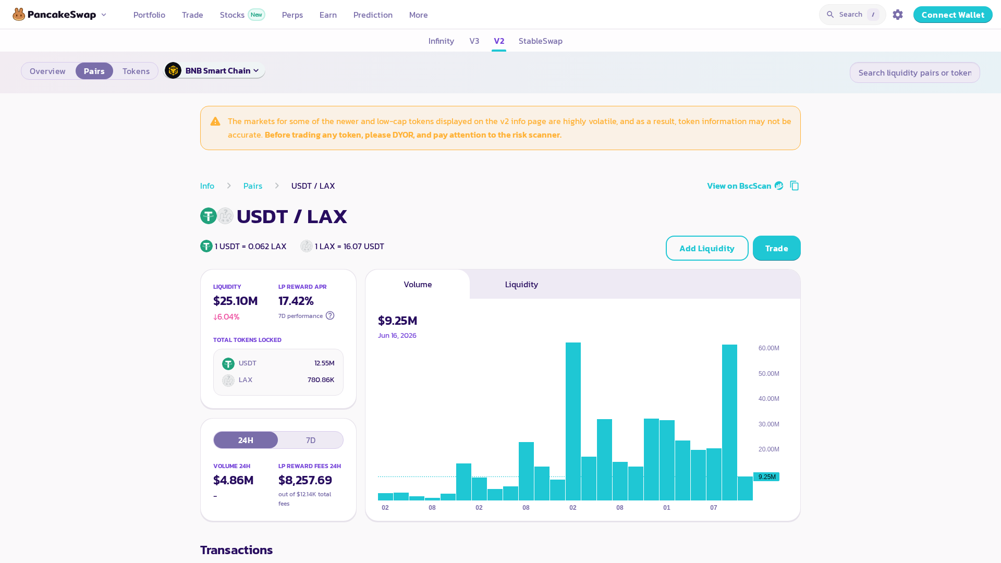Click the BNB Smart Chain logo icon
1001x563 pixels.
click(x=173, y=70)
